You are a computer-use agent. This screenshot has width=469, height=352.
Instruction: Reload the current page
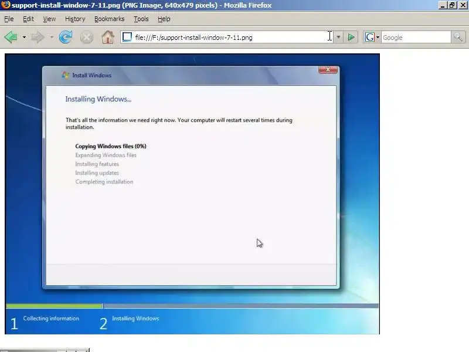(66, 38)
